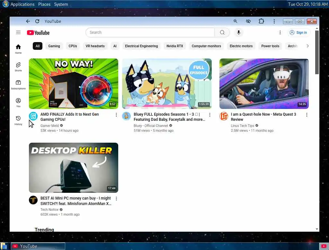The height and width of the screenshot is (250, 329).
Task: Focus the YouTube Search field
Action: click(x=150, y=32)
